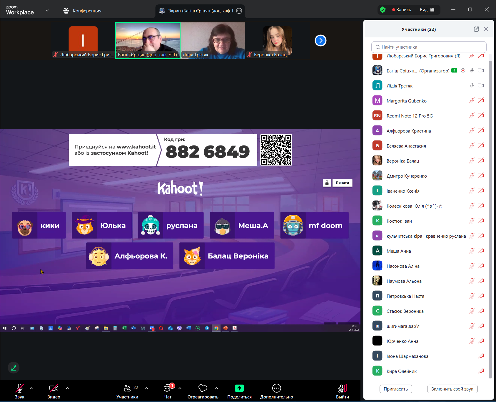Open screen share tab more options ellipsis

[x=239, y=11]
